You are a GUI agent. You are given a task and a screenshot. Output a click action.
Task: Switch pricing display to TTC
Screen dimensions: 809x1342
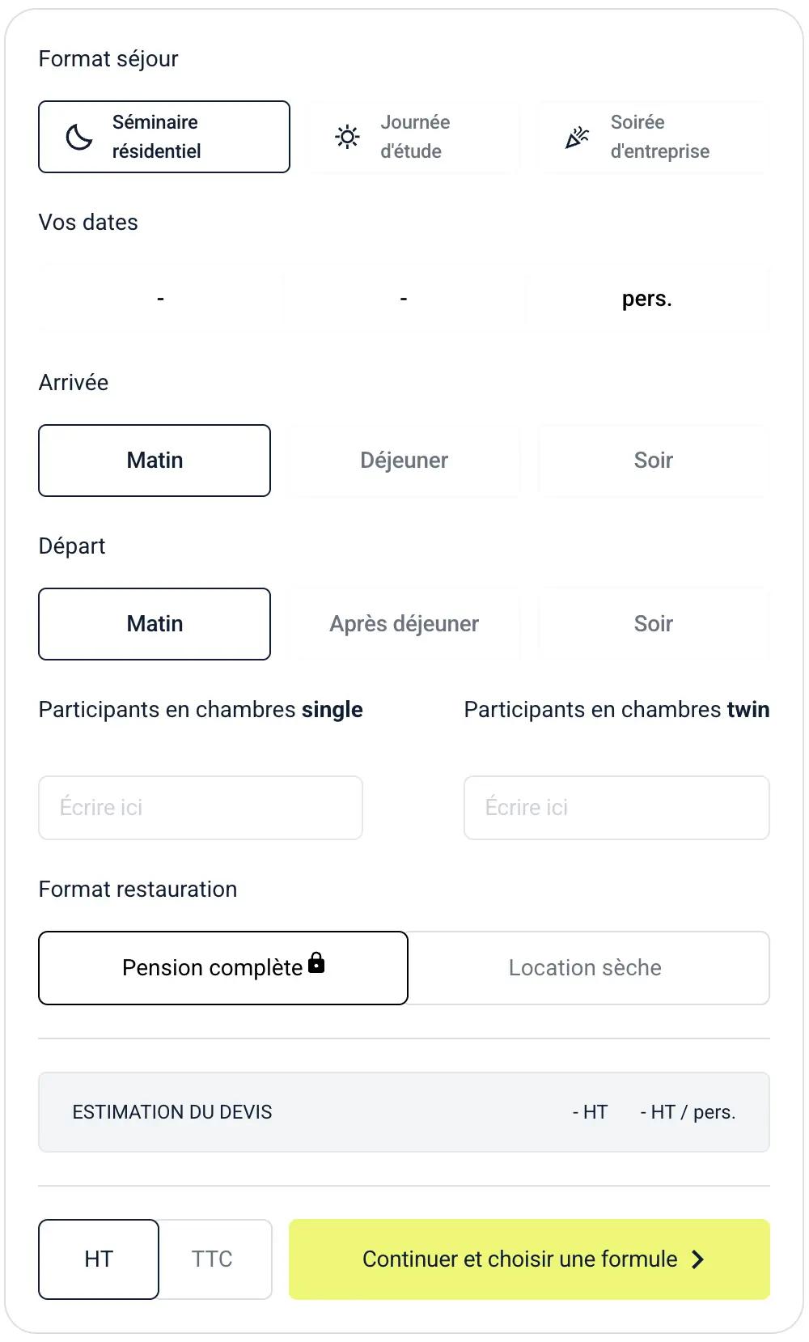coord(212,1259)
